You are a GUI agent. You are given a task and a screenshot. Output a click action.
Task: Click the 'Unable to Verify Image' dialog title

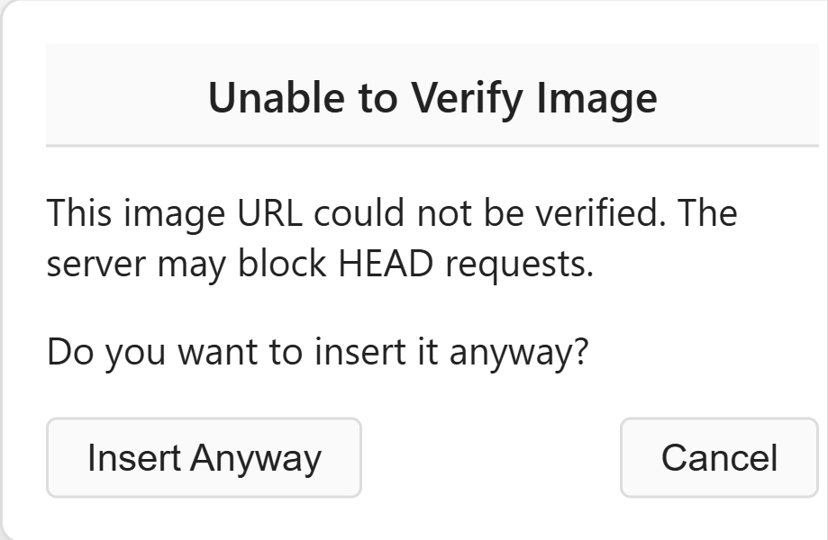tap(432, 97)
